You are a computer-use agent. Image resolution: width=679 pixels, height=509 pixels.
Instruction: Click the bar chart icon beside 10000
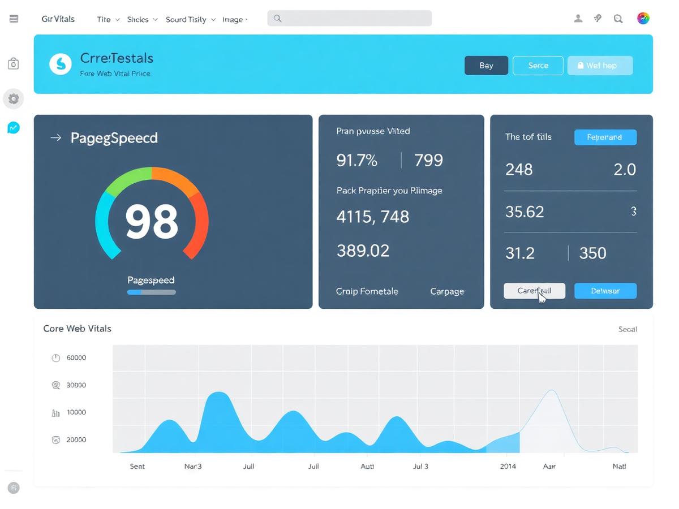point(55,413)
